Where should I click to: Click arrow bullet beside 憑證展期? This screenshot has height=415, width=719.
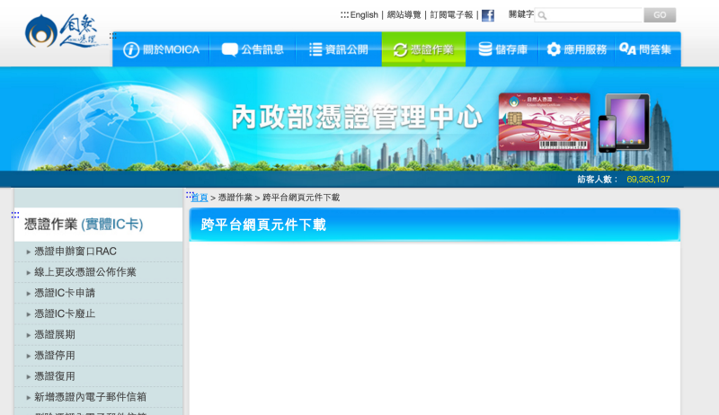(29, 335)
